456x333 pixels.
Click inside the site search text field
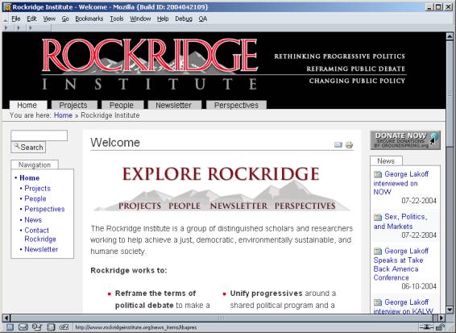coord(39,135)
